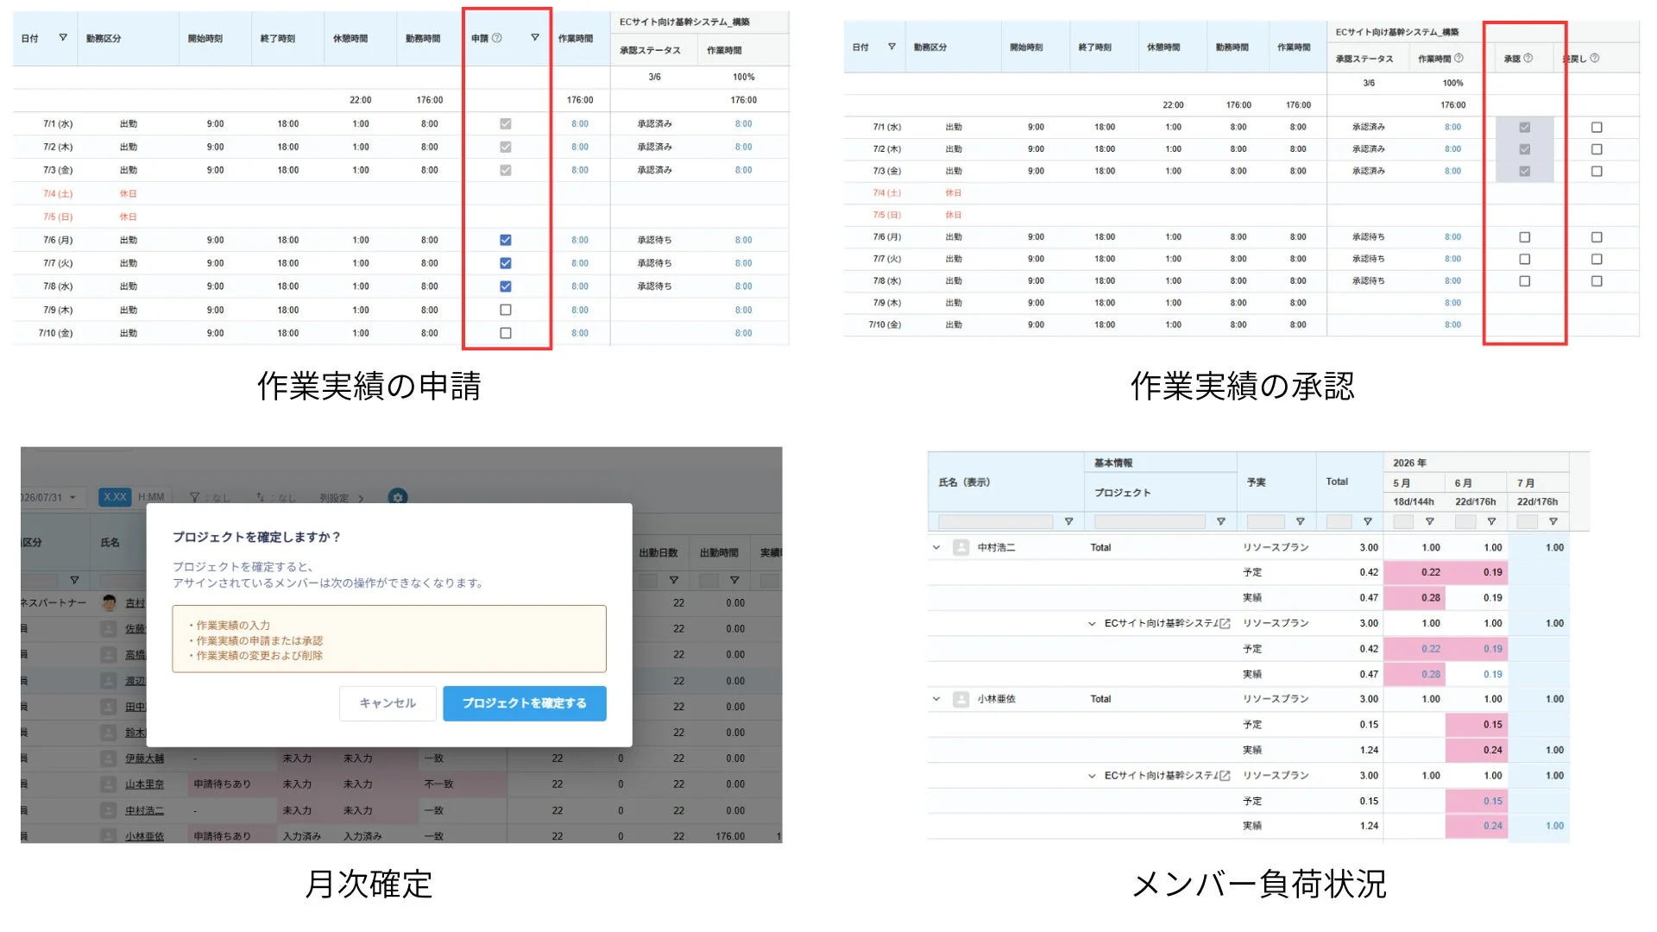Click the 日付 filter icon in 作業実績の申請 table
Viewport: 1657px width, 932px height.
[63, 38]
